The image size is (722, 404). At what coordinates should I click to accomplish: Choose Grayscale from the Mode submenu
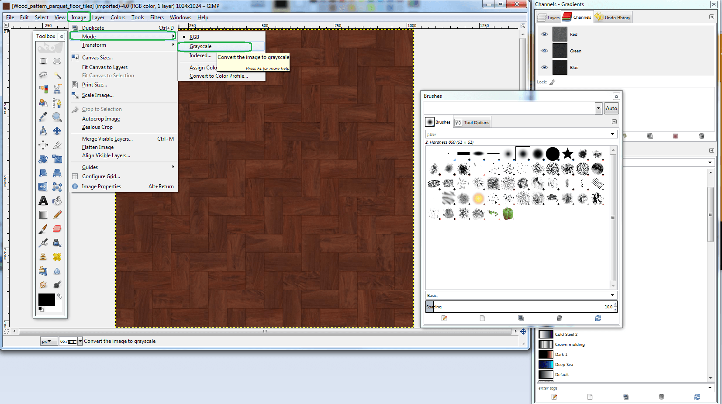pyautogui.click(x=200, y=46)
